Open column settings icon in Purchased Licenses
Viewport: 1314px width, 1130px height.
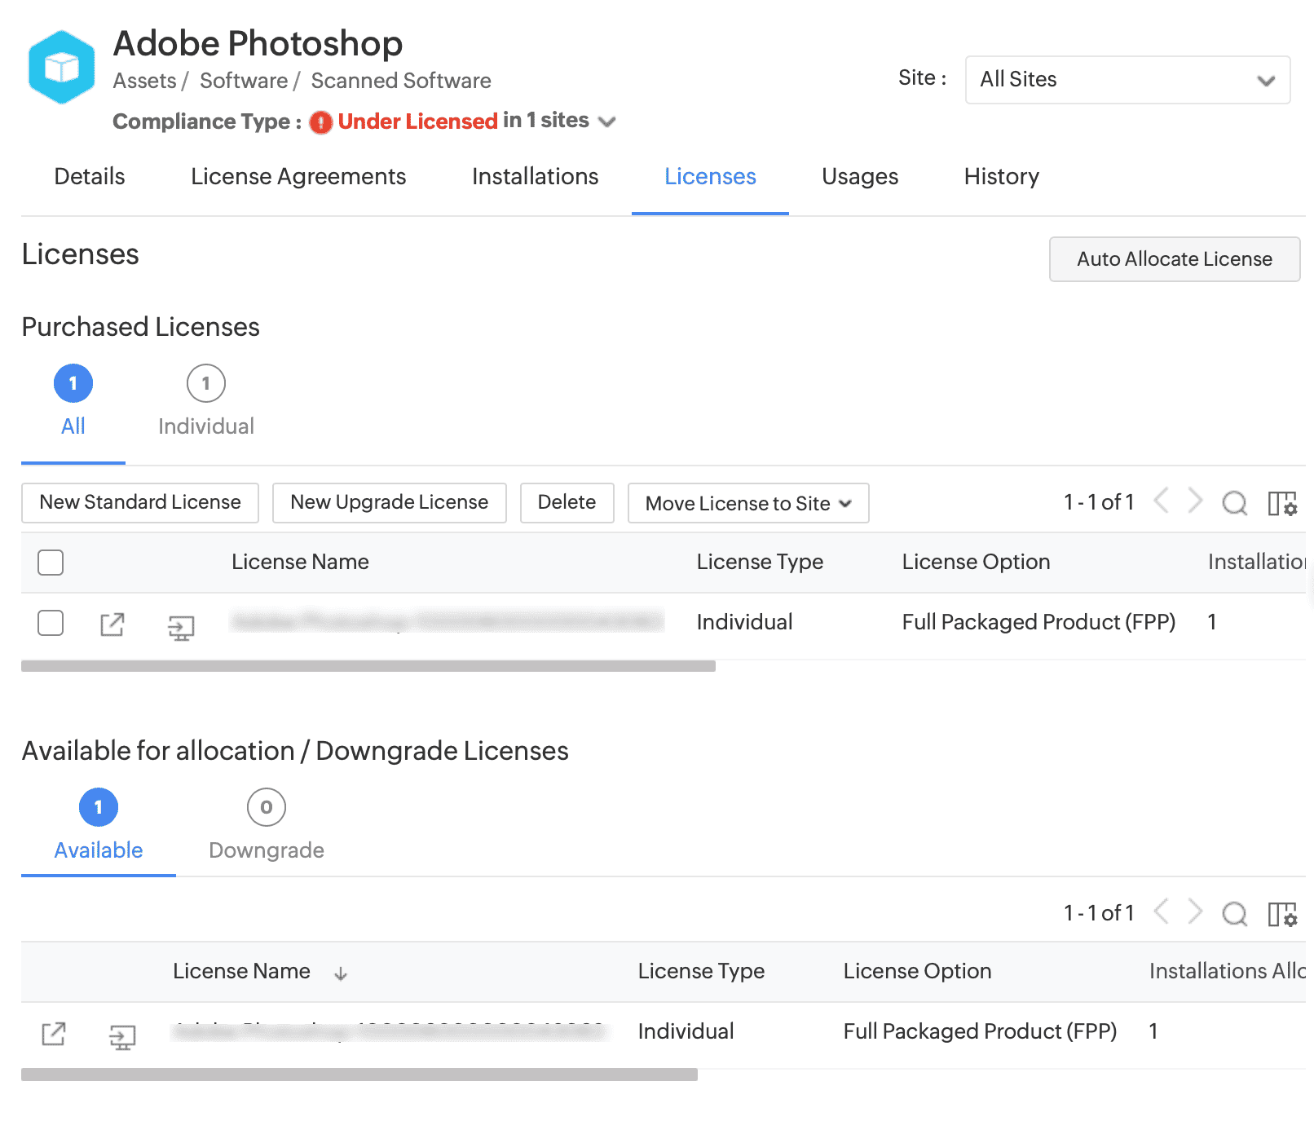1281,503
